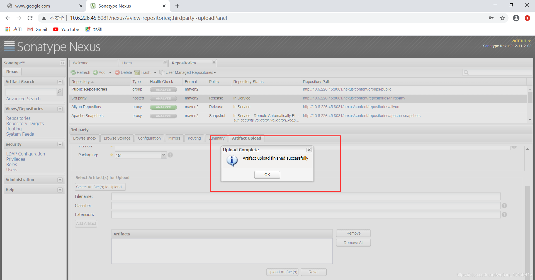Switch to Mirrors tab
This screenshot has height=280, width=535.
tap(174, 138)
